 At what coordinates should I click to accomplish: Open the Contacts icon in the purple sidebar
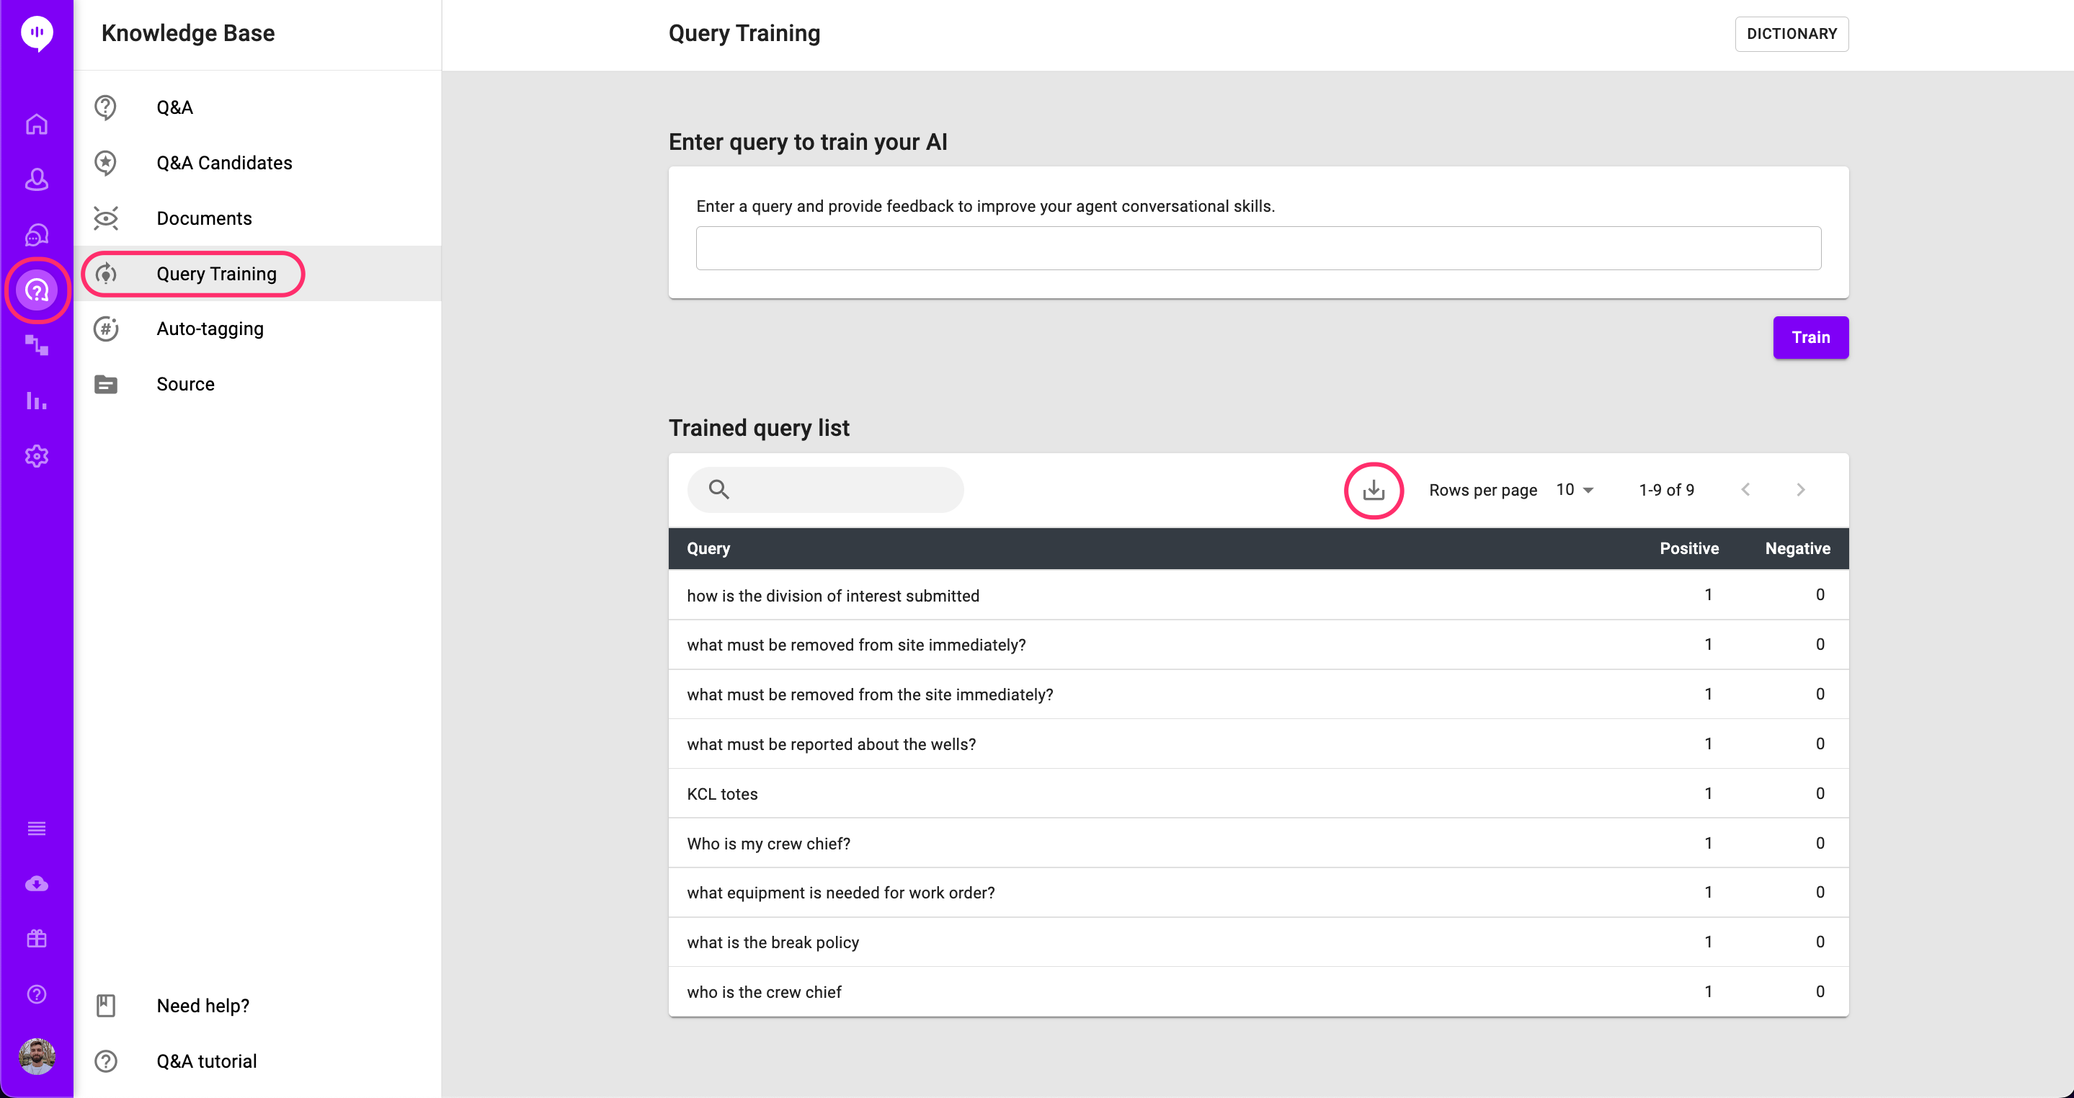click(36, 180)
